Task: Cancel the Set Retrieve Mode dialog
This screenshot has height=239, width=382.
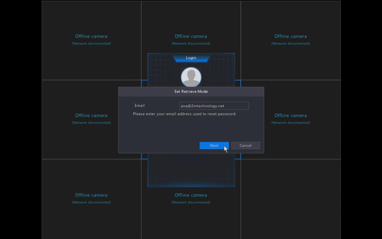Action: pos(245,145)
